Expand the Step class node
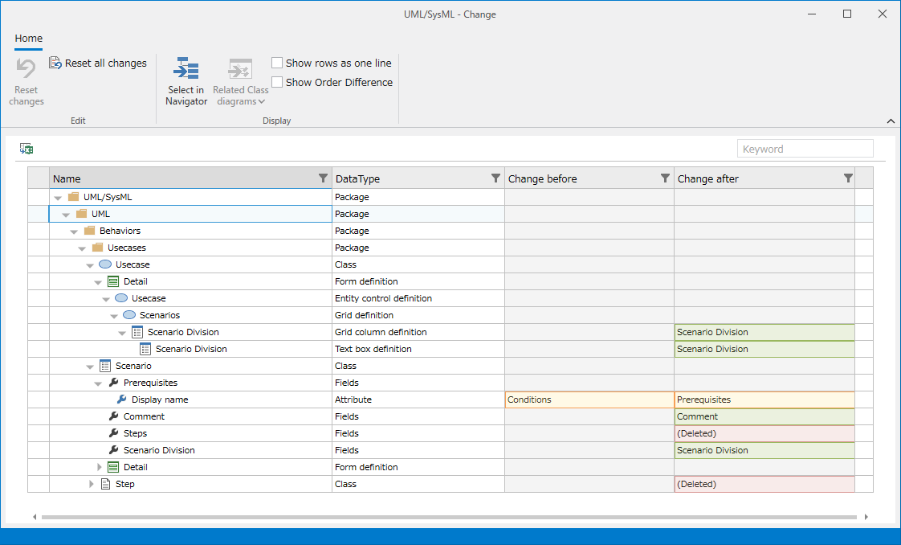Viewport: 901px width, 545px height. pyautogui.click(x=92, y=484)
